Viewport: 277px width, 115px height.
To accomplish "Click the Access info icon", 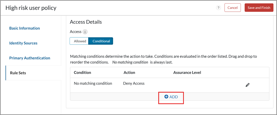I will pyautogui.click(x=85, y=32).
